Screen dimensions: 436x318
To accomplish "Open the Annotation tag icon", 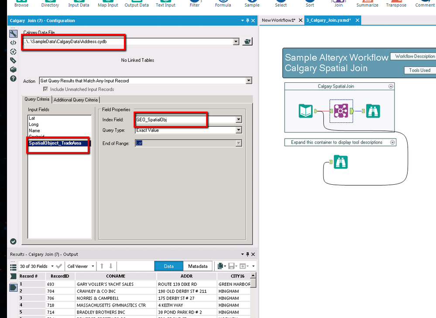I will click(x=13, y=61).
